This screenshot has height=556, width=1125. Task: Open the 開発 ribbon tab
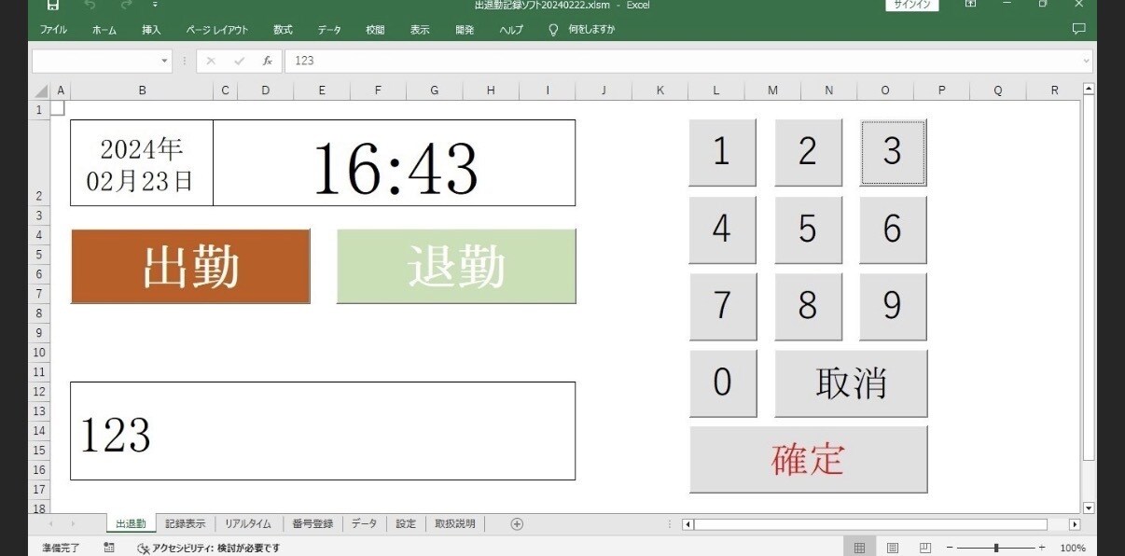(465, 30)
